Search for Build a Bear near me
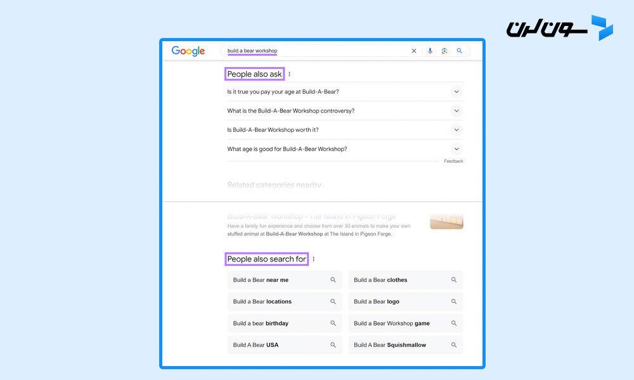 285,280
